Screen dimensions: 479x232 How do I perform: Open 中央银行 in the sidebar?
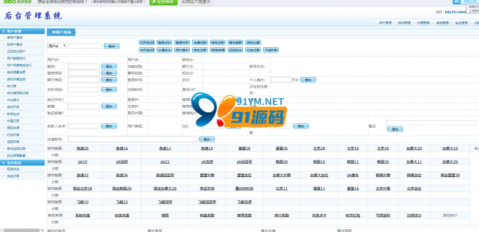pyautogui.click(x=13, y=100)
